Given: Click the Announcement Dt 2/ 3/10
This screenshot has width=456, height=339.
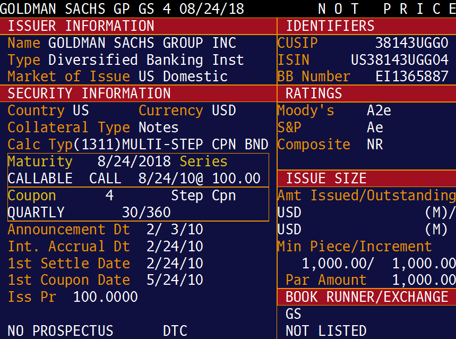Looking at the screenshot, I should [175, 230].
